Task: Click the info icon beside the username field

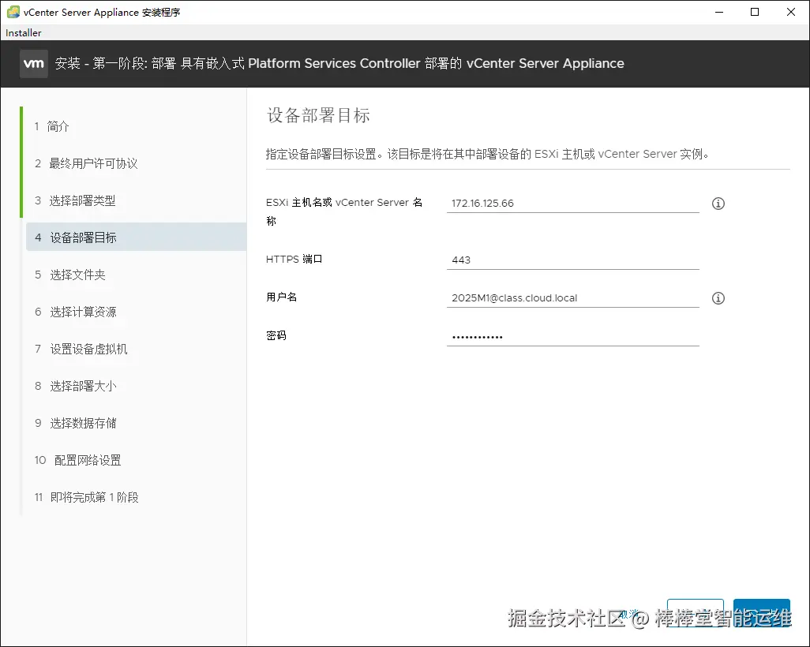Action: pyautogui.click(x=718, y=298)
